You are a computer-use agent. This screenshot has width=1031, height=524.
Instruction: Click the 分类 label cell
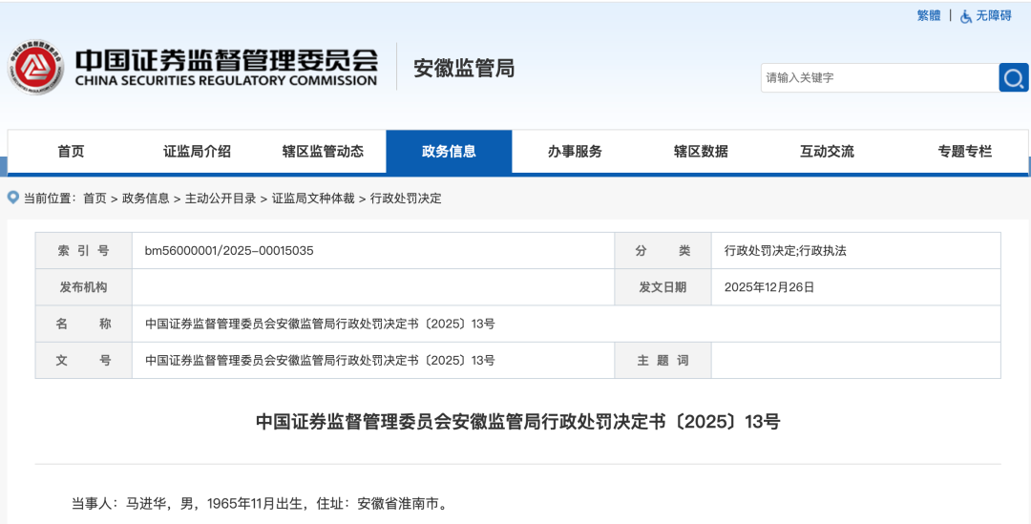tap(663, 250)
